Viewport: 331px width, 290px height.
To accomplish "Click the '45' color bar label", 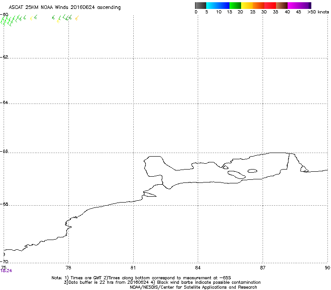I will tap(298, 12).
